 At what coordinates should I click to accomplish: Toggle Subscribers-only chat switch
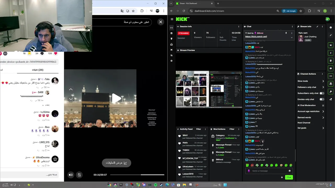tap(322, 93)
